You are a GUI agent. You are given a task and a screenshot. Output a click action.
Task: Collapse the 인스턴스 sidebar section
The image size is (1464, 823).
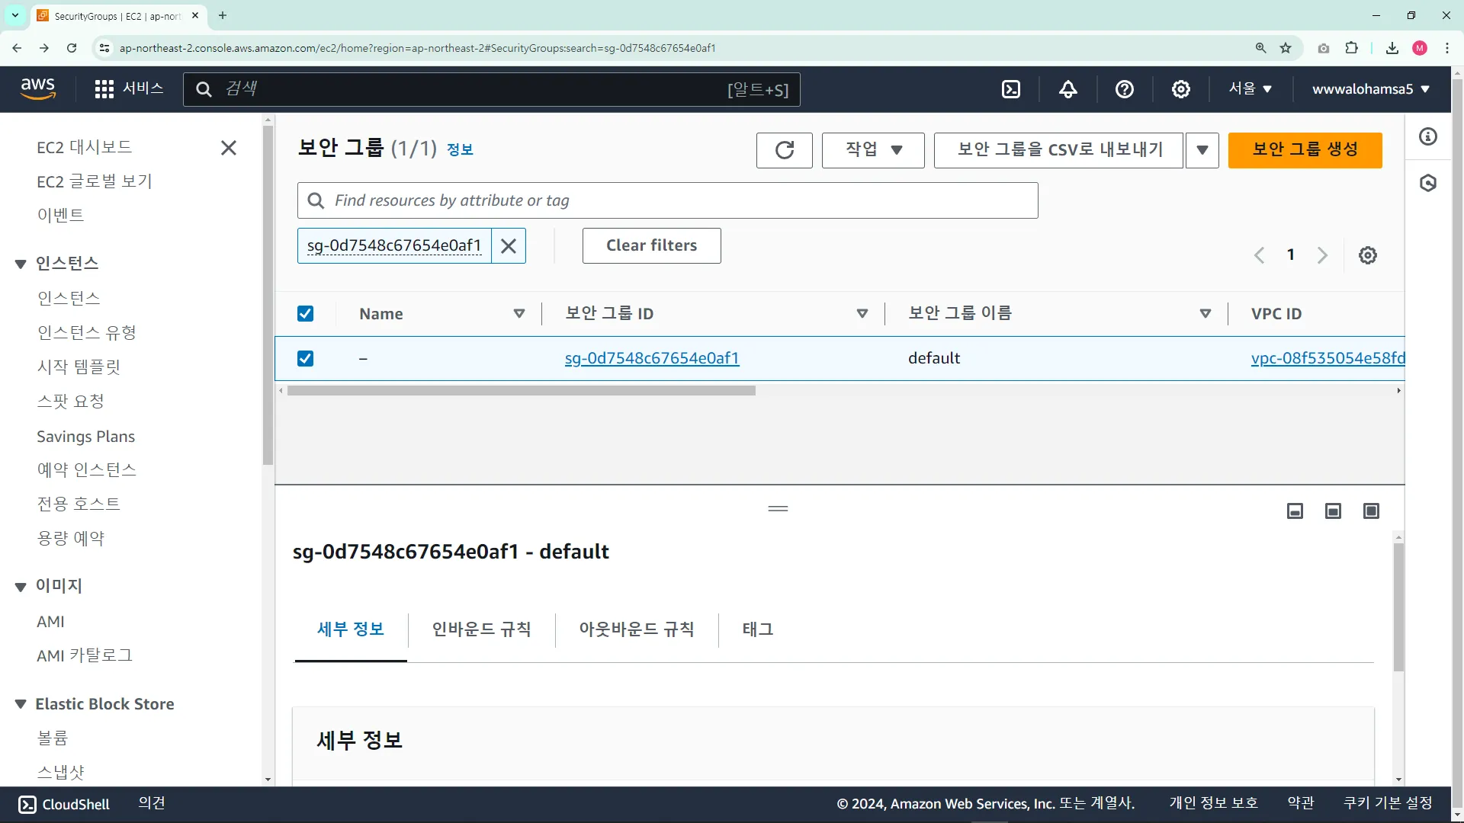[21, 264]
